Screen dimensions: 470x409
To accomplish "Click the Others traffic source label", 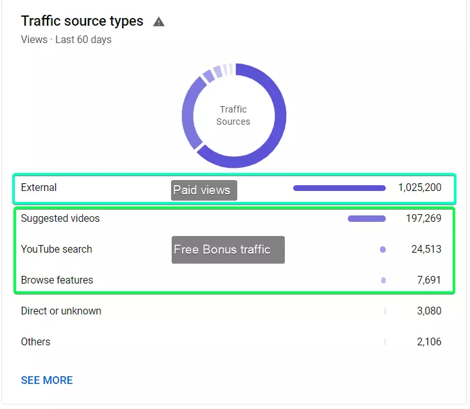I will (35, 342).
